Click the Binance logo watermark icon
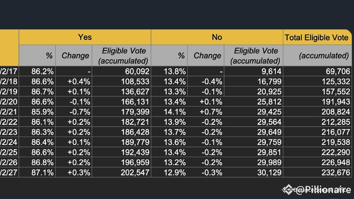354x199 pixels. coord(288,190)
